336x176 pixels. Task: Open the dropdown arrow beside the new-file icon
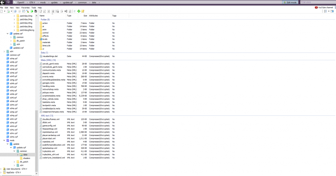coord(5,11)
